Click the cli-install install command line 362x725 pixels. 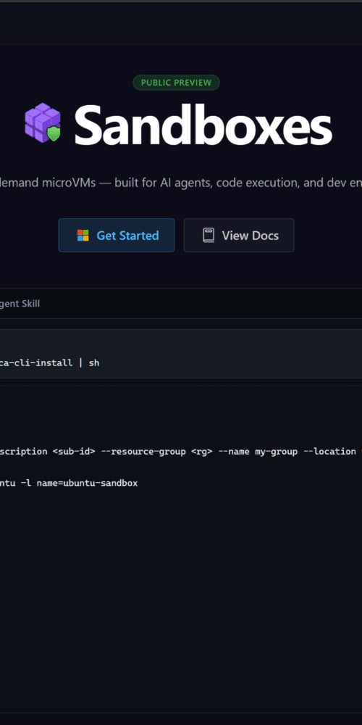[x=49, y=363]
